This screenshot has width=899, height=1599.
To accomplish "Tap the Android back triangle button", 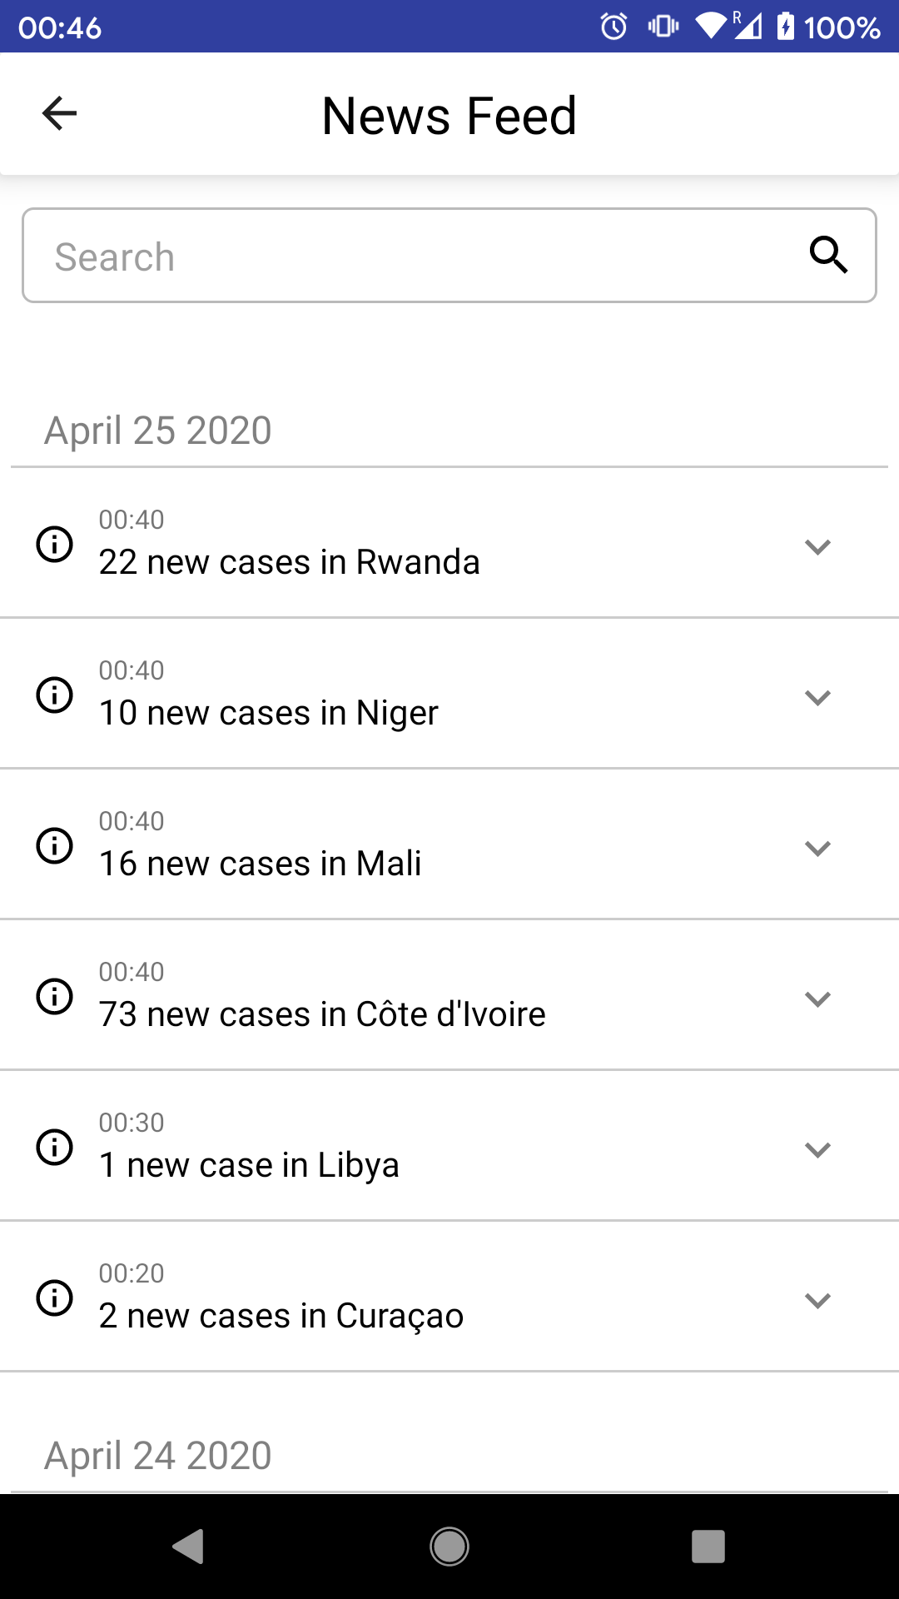I will [x=188, y=1547].
